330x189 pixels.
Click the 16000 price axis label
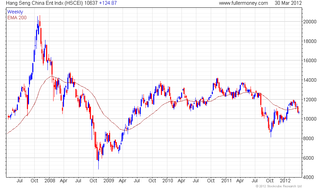click(x=309, y=60)
